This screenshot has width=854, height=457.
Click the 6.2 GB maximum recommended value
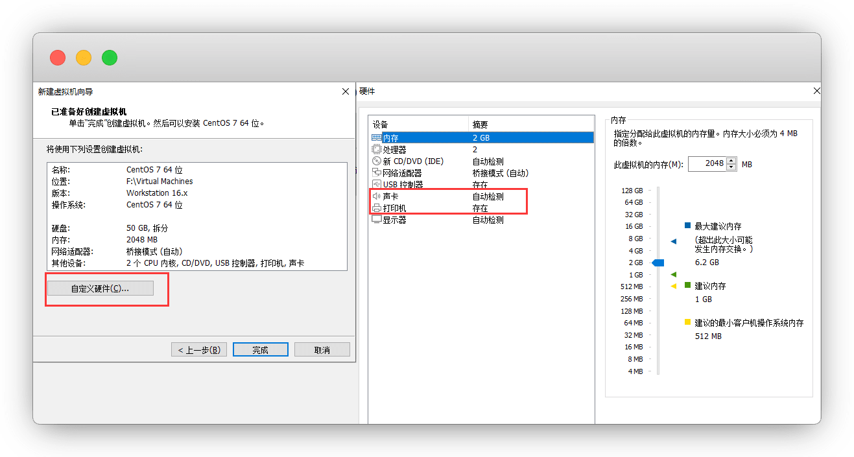[707, 263]
